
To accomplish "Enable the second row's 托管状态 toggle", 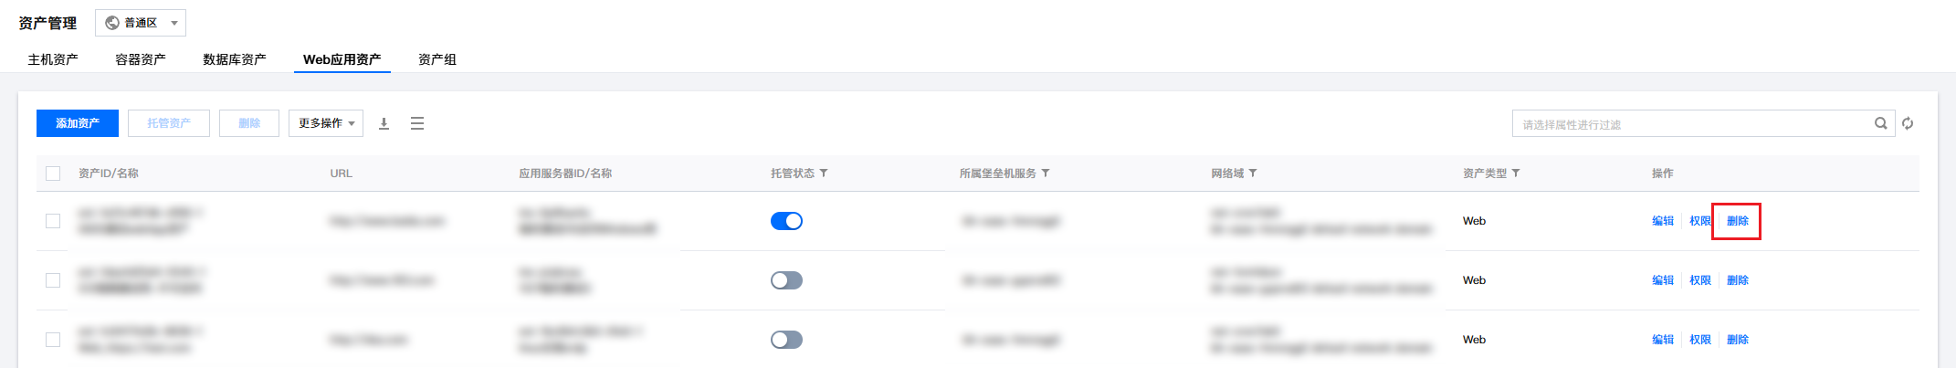I will coord(786,280).
